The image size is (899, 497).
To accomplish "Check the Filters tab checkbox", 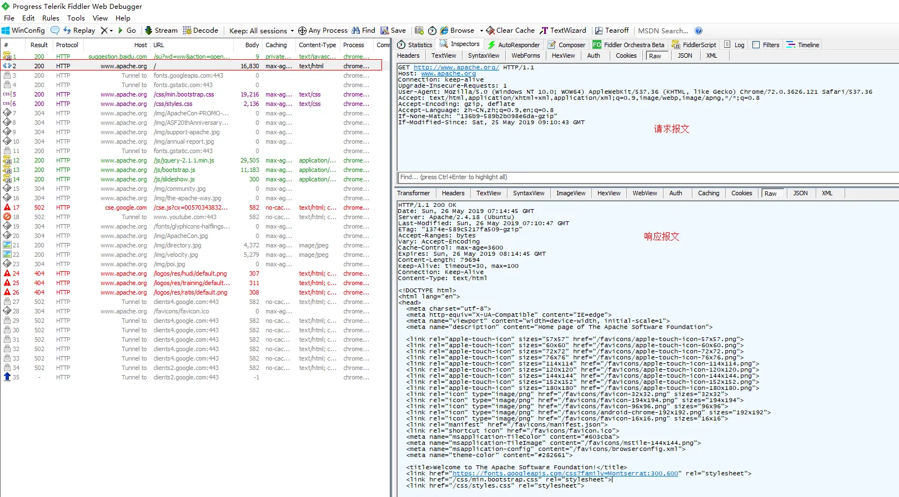I will (756, 45).
